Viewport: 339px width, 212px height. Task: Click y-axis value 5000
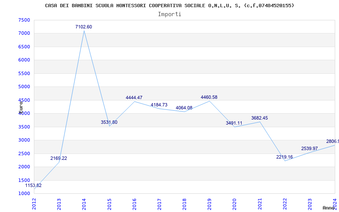[24, 87]
